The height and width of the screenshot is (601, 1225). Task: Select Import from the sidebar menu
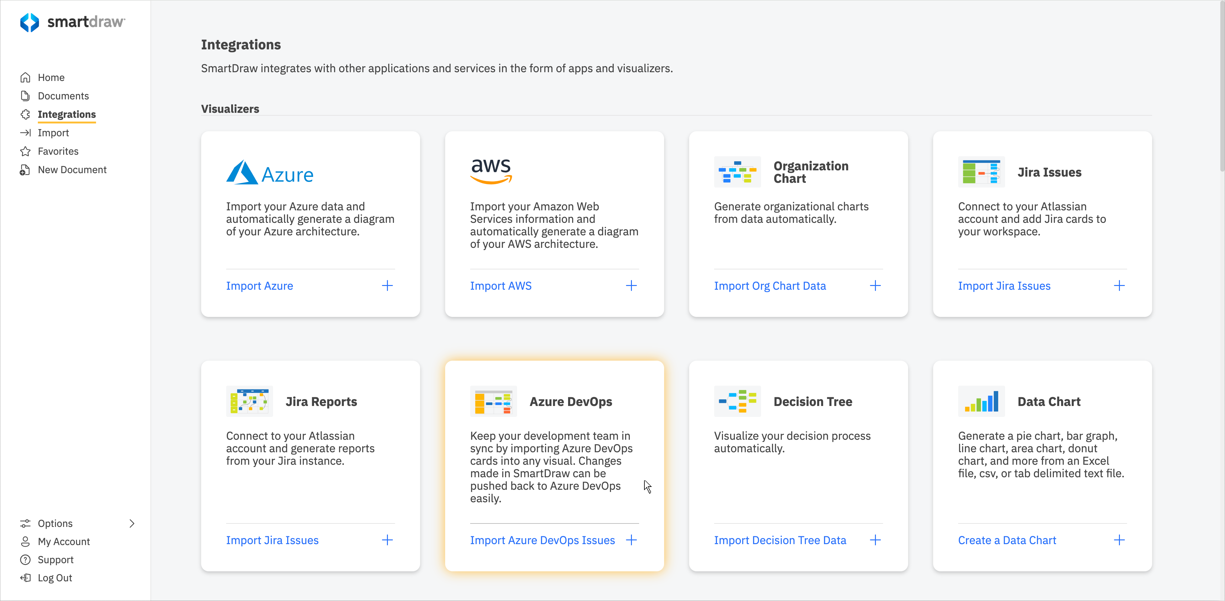coord(53,133)
